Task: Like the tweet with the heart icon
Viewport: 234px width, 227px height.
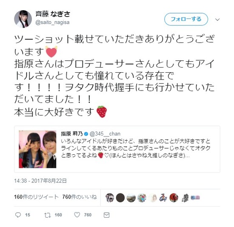Action: click(77, 215)
